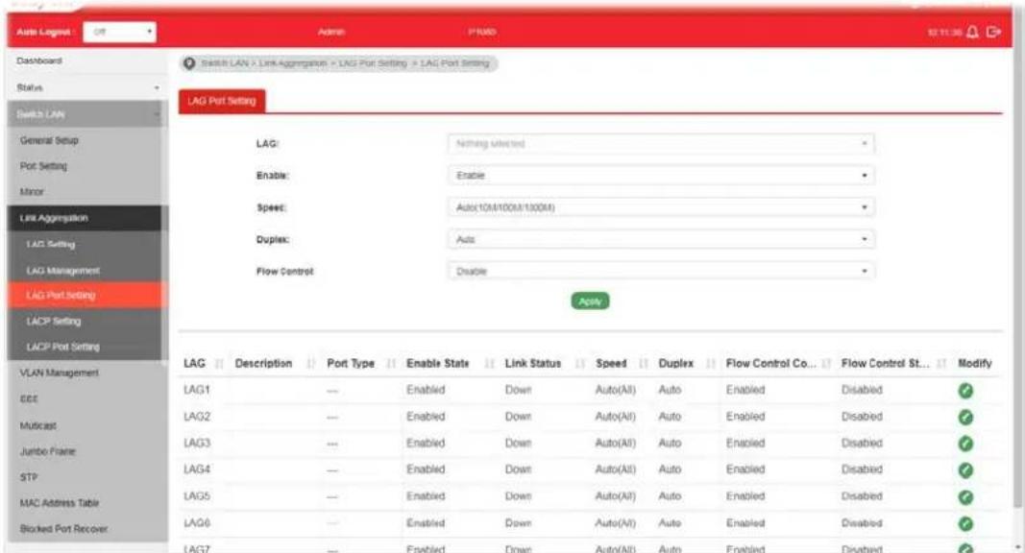Click the modify icon for LAG6
The image size is (1025, 553).
(x=964, y=523)
